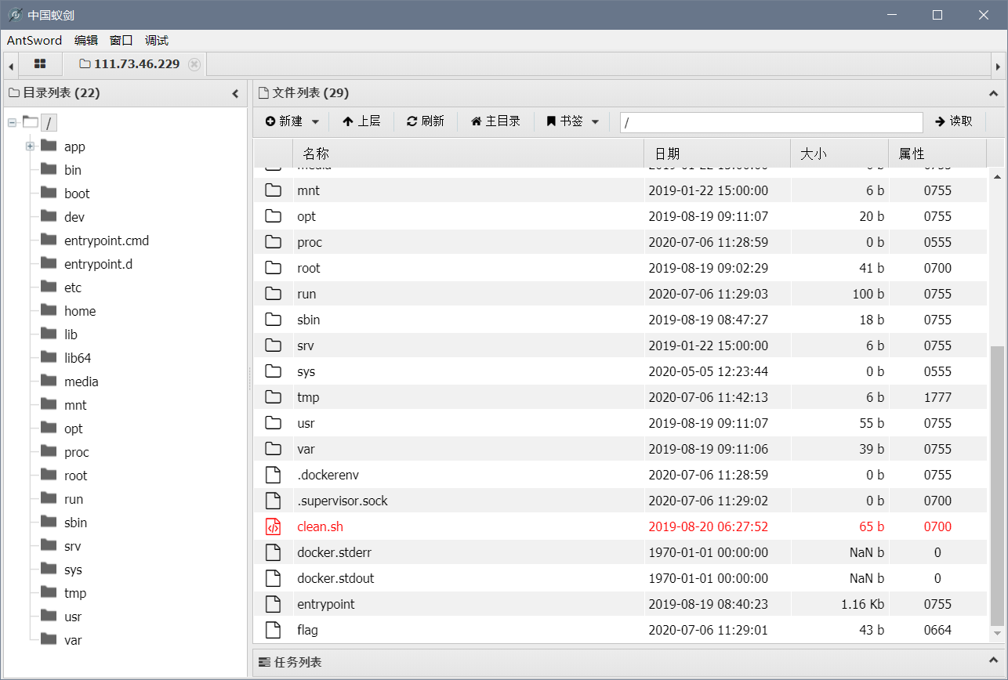
Task: Select the etc folder in tree
Action: coord(72,288)
